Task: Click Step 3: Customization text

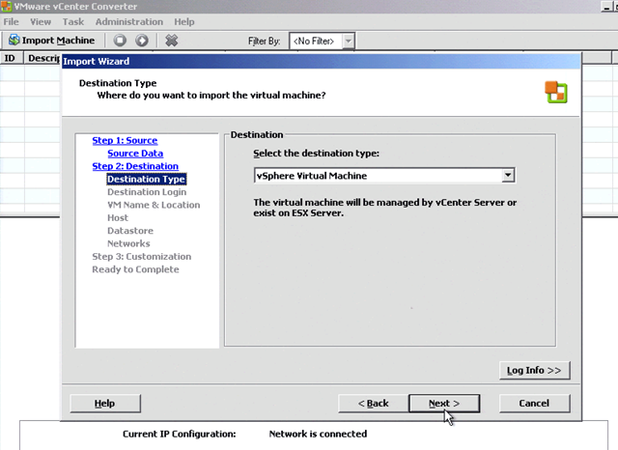Action: pos(142,257)
